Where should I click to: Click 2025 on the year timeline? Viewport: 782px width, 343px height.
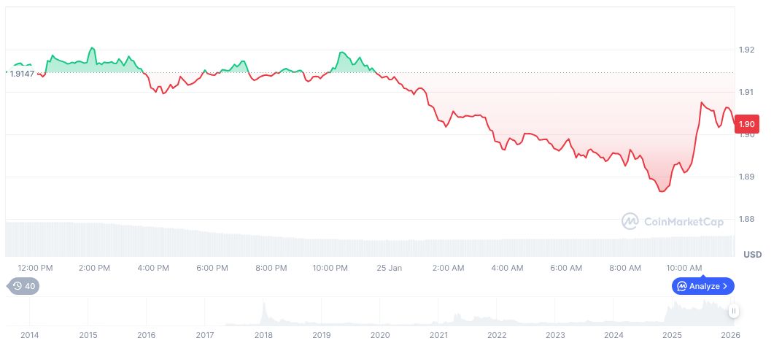coord(672,335)
